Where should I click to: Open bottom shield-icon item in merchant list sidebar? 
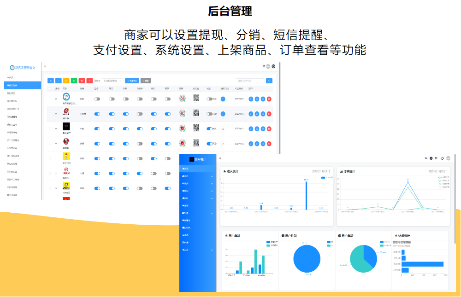pyautogui.click(x=23, y=195)
